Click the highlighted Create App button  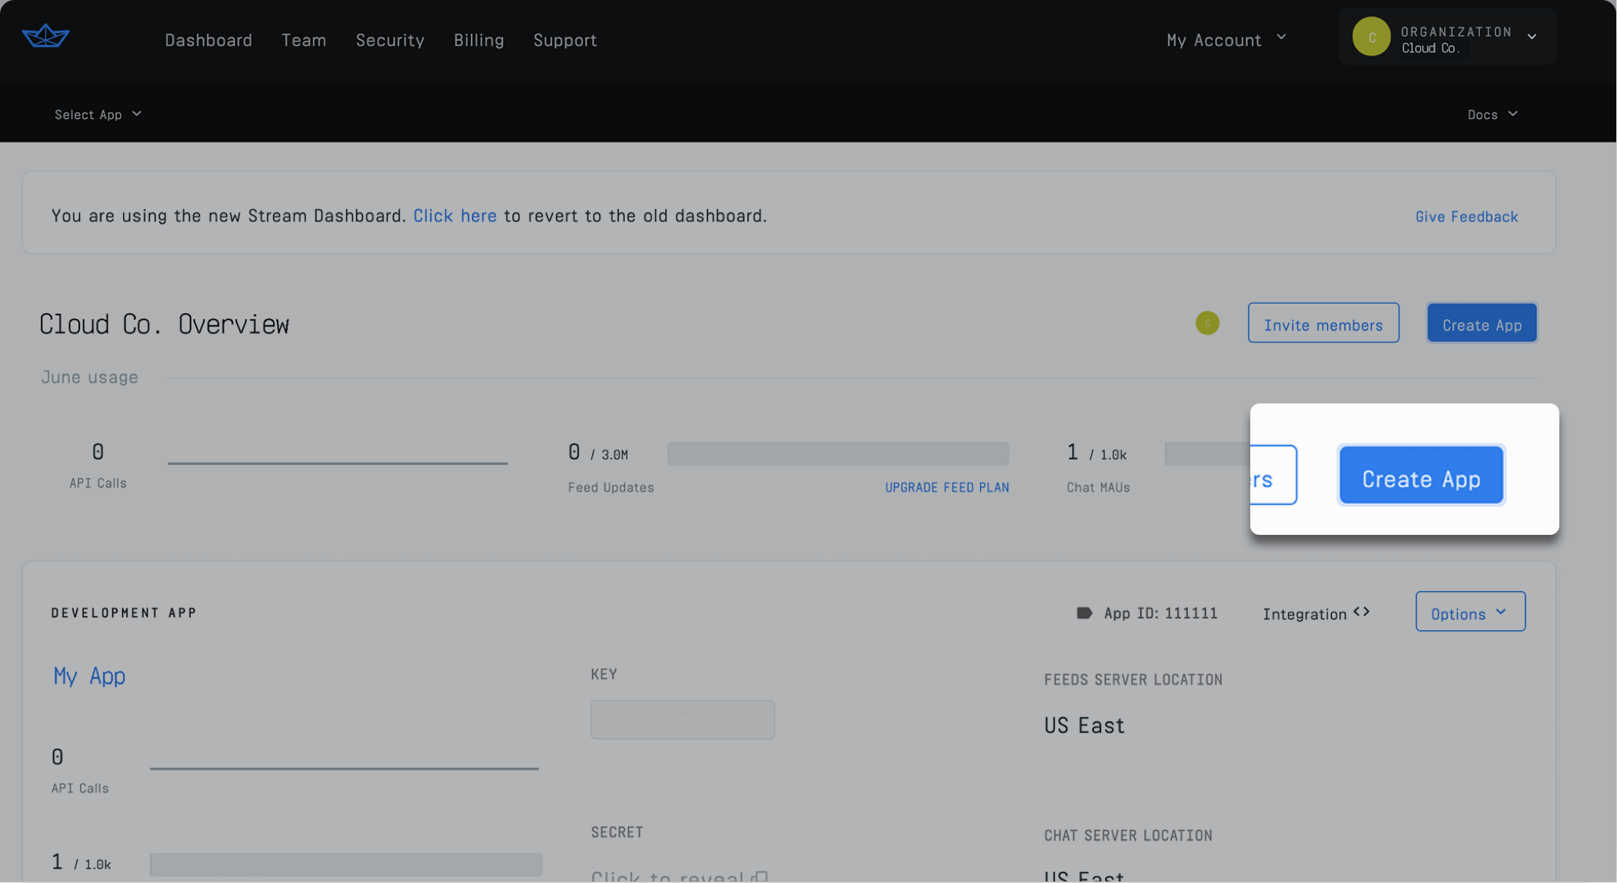click(1420, 476)
